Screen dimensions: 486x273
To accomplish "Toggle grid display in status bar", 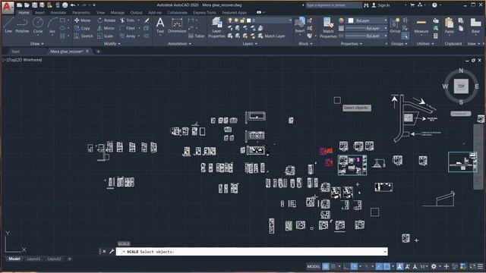I will [326, 266].
